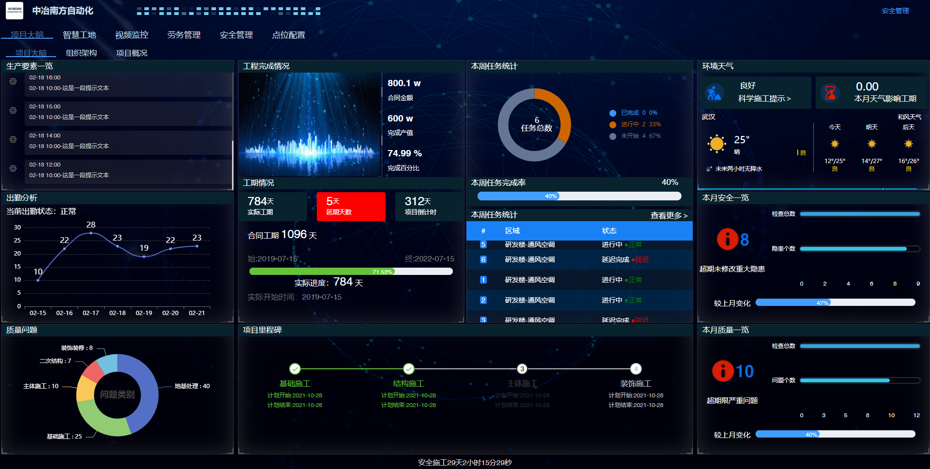
Task: Toggle 进行中 legend item in task chart
Action: (630, 124)
